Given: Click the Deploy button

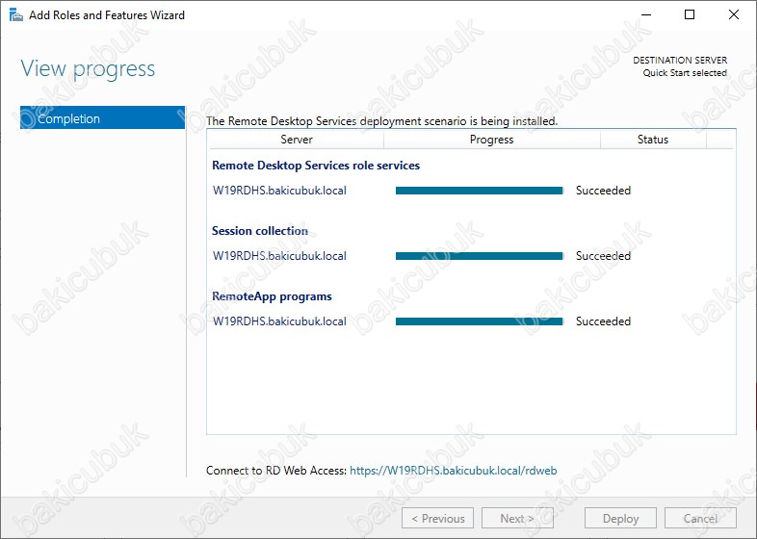Looking at the screenshot, I should [x=620, y=518].
